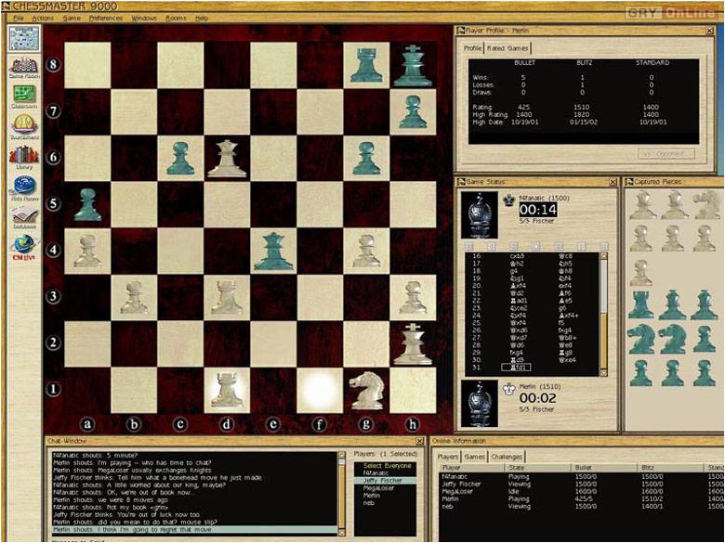
Task: Select the white queen on d6
Action: coord(227,159)
